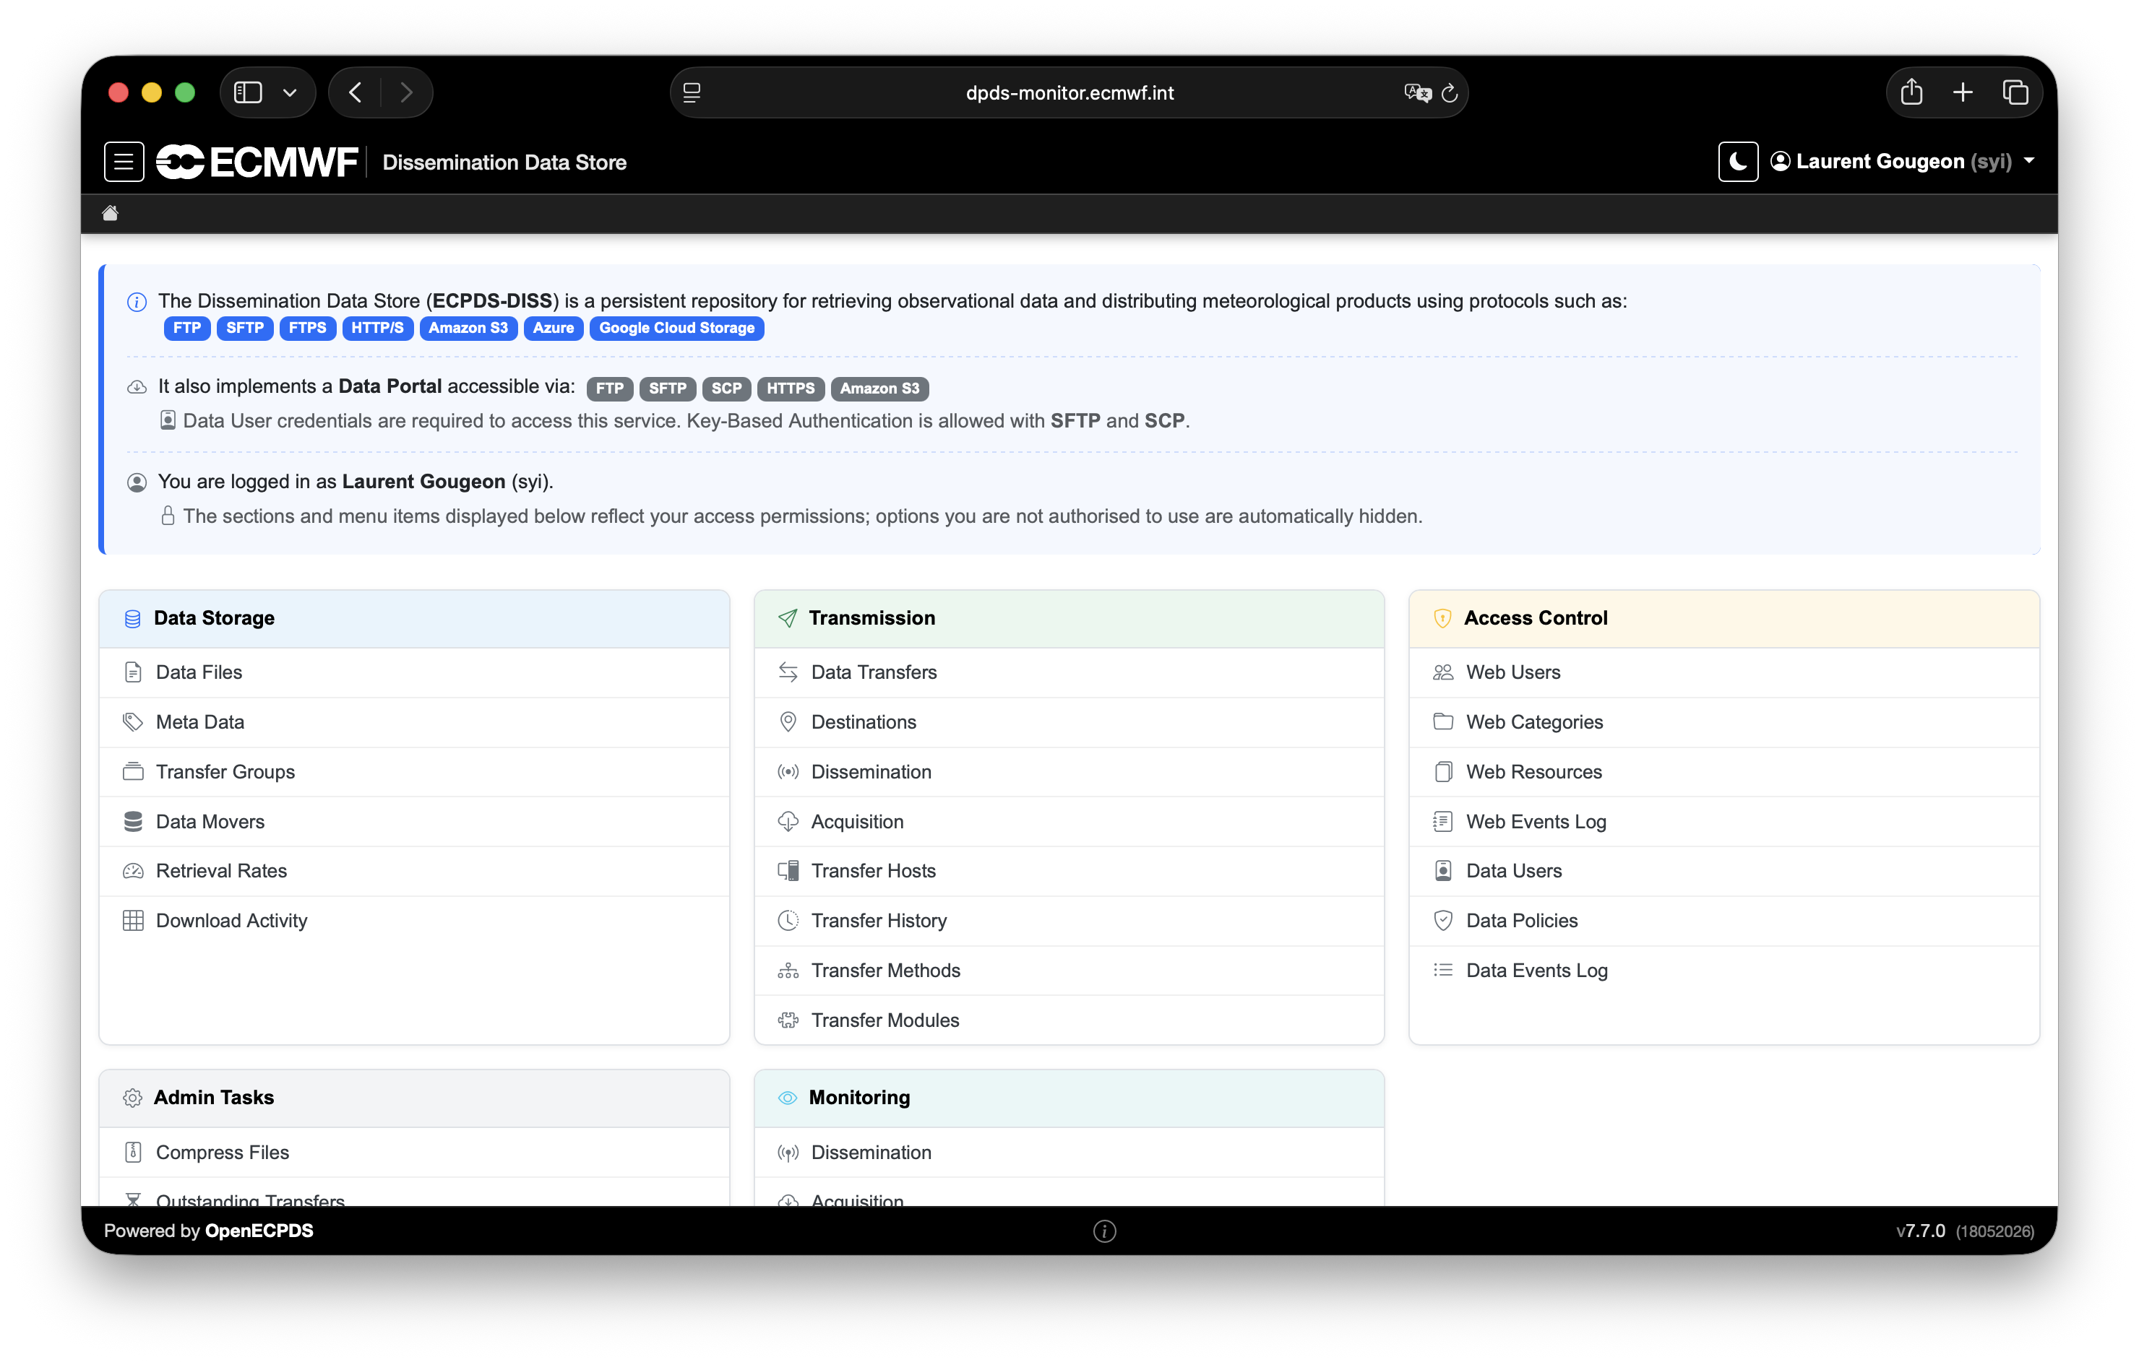Click the Admin Tasks section header
The image size is (2139, 1362).
click(414, 1098)
